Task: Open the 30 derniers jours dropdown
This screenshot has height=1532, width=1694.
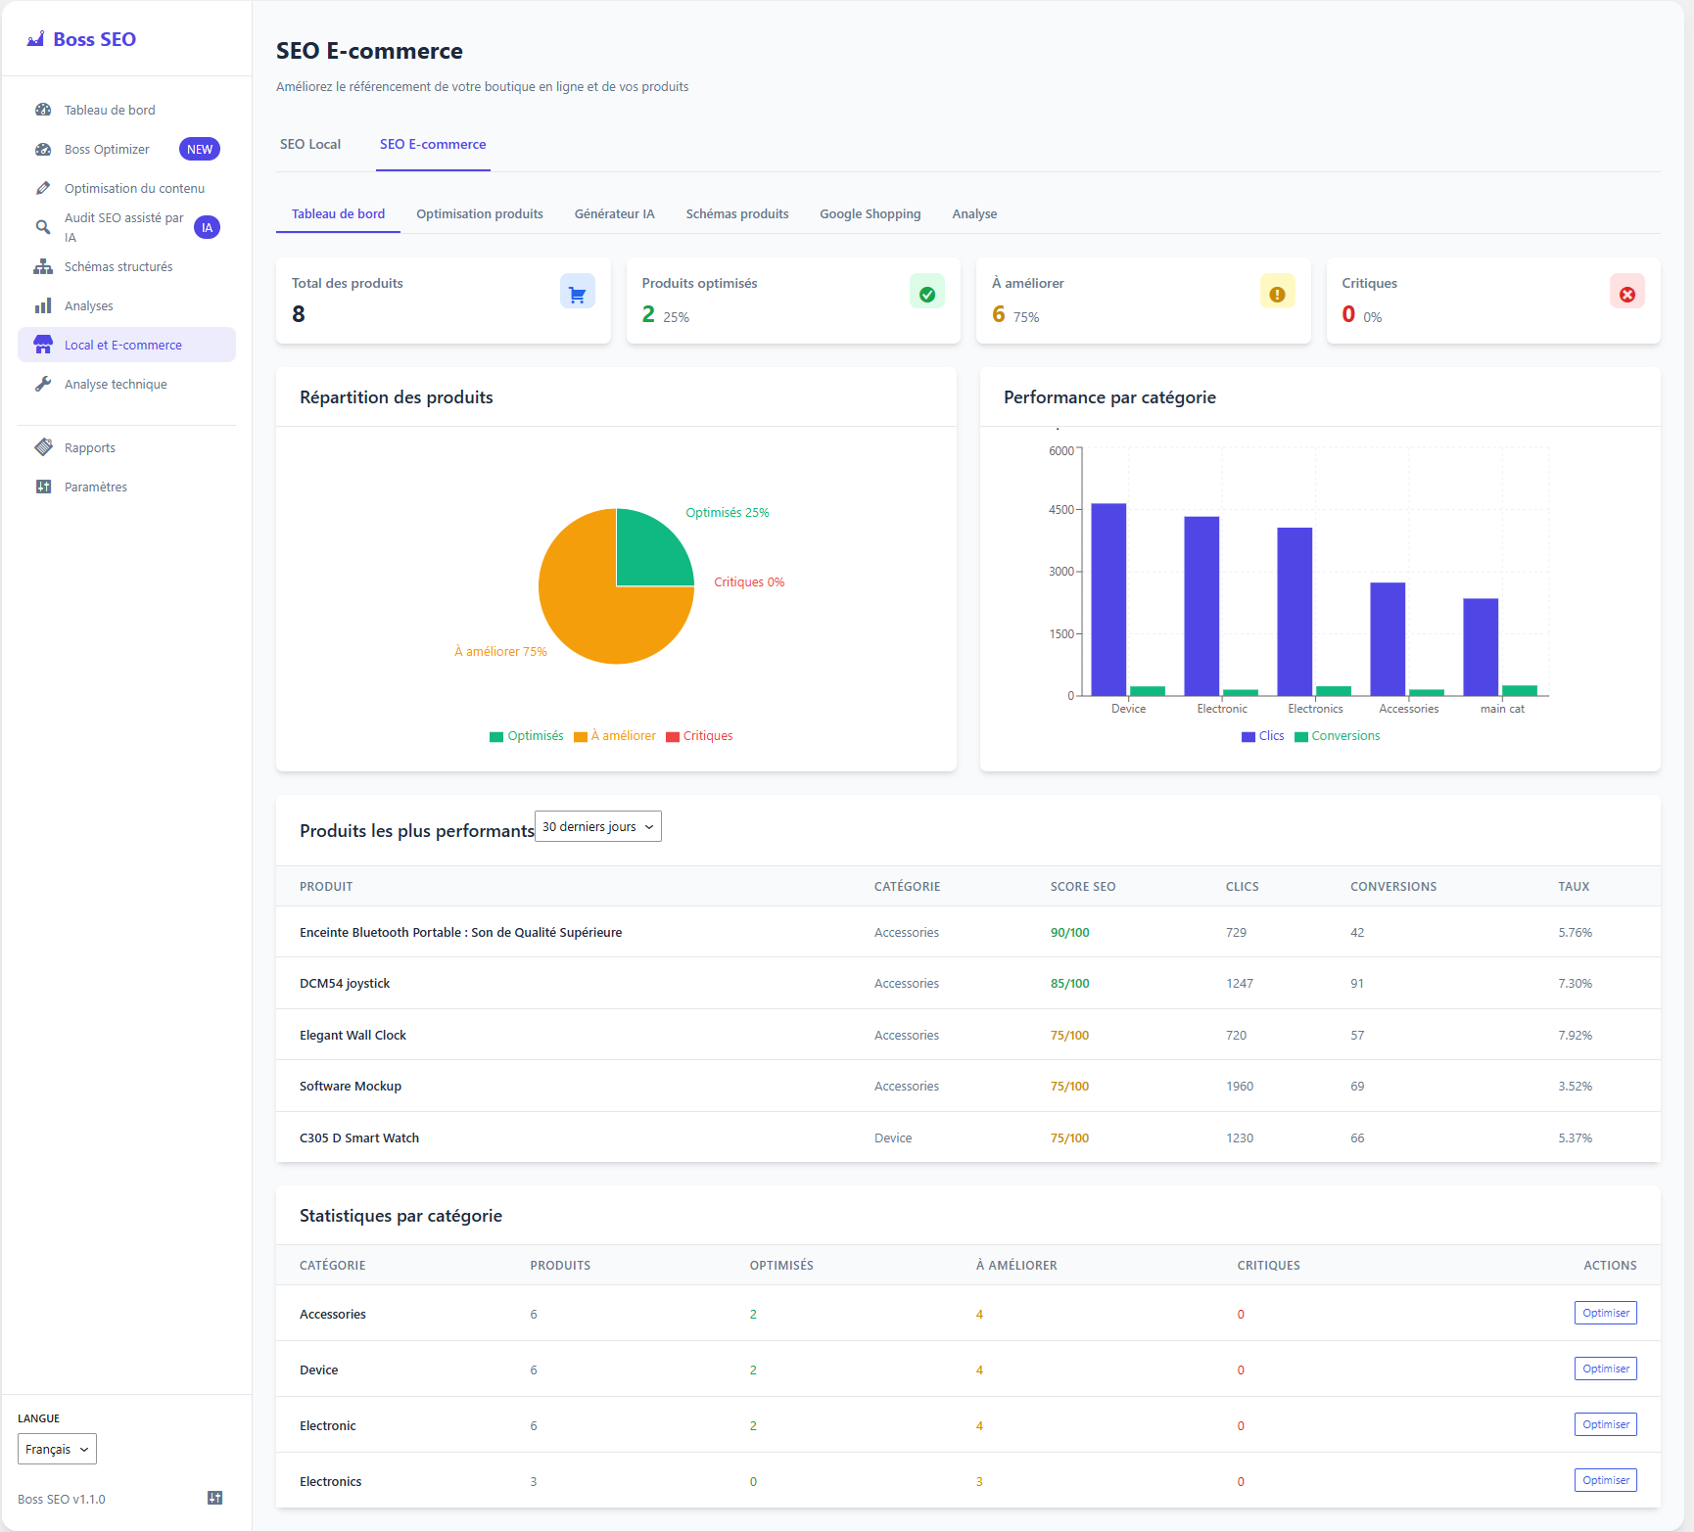Action: [x=597, y=825]
